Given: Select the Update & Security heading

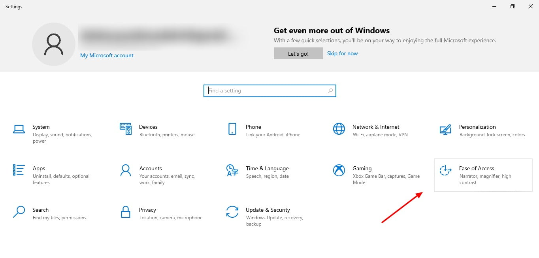Looking at the screenshot, I should 268,210.
